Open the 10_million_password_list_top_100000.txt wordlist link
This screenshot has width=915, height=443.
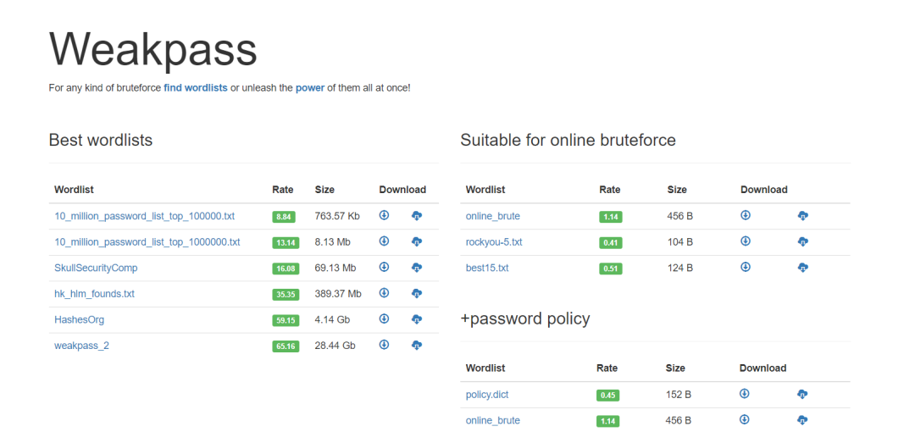point(145,216)
